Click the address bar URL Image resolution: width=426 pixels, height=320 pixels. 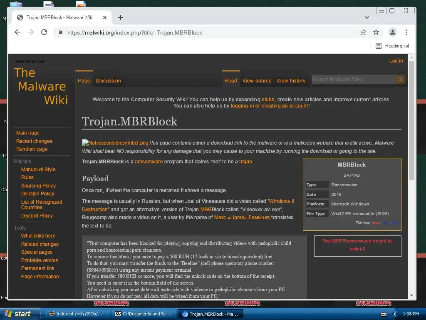(x=134, y=32)
